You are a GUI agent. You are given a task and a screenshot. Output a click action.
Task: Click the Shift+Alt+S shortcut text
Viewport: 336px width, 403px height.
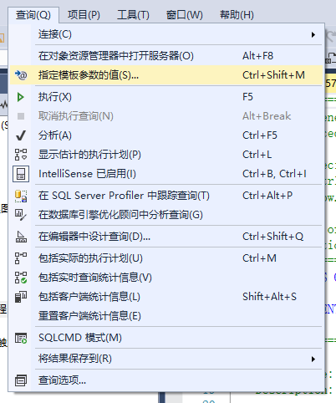tap(269, 297)
